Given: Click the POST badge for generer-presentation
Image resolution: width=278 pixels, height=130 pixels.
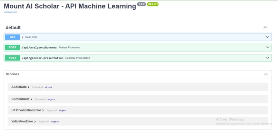Looking at the screenshot, I should [x=12, y=58].
